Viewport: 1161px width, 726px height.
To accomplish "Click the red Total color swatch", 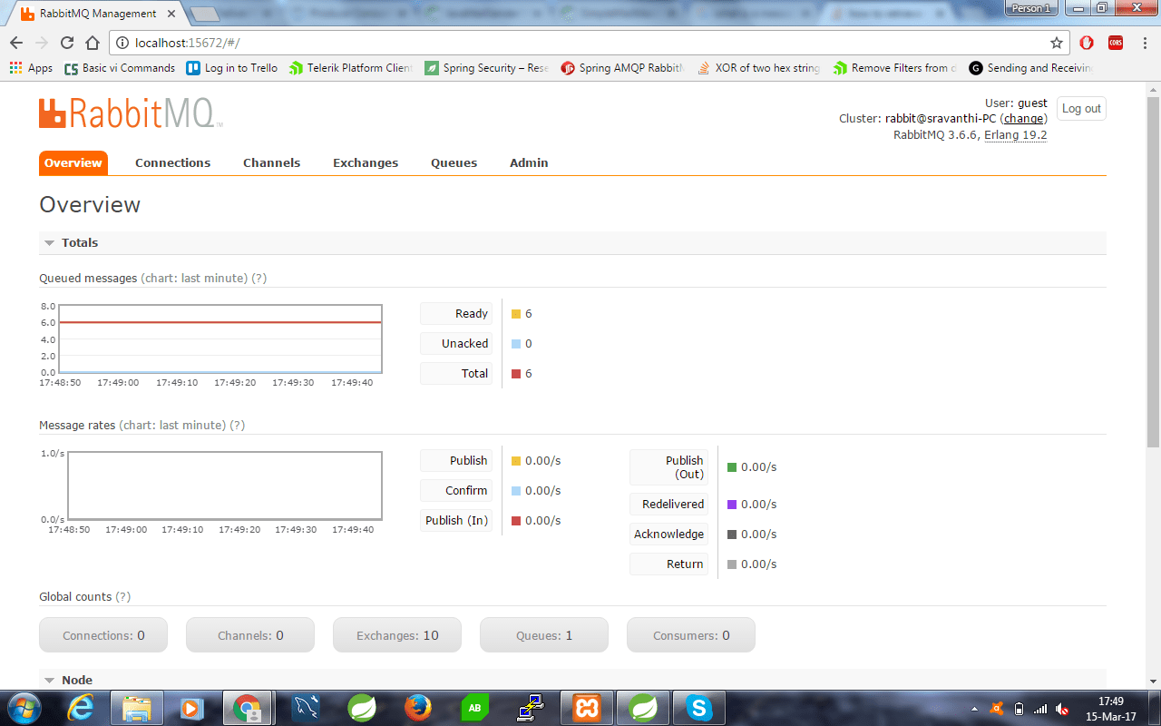I will [516, 374].
